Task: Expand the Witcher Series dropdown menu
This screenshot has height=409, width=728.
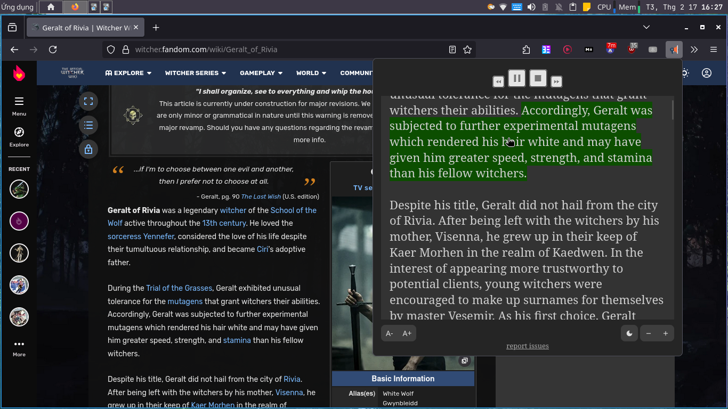Action: click(x=195, y=73)
